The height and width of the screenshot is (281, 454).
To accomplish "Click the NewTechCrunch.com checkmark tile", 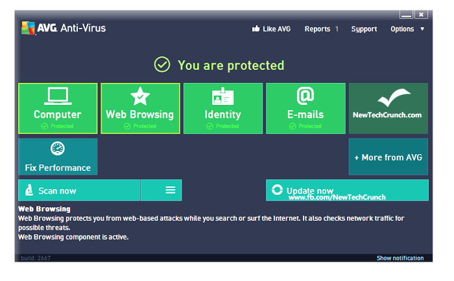I will [x=388, y=108].
